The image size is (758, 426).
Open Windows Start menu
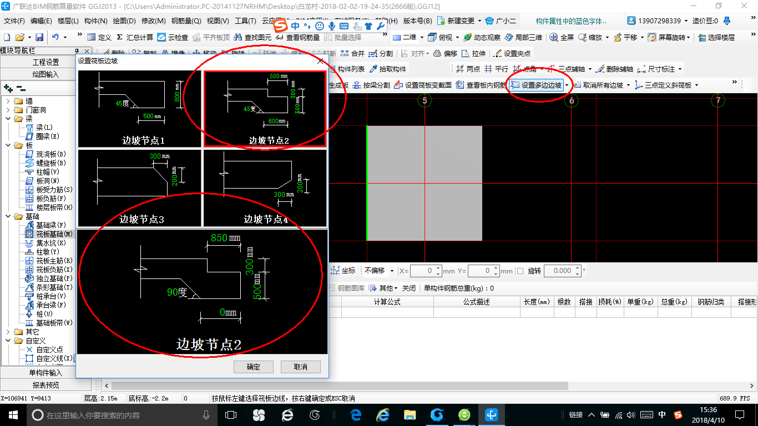pos(13,414)
